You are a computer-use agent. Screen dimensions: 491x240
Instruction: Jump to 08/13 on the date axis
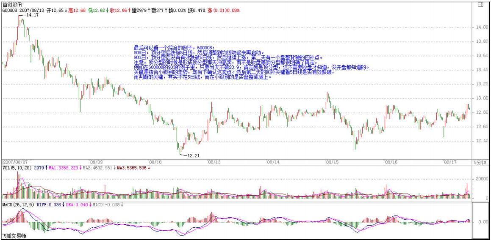coord(214,162)
